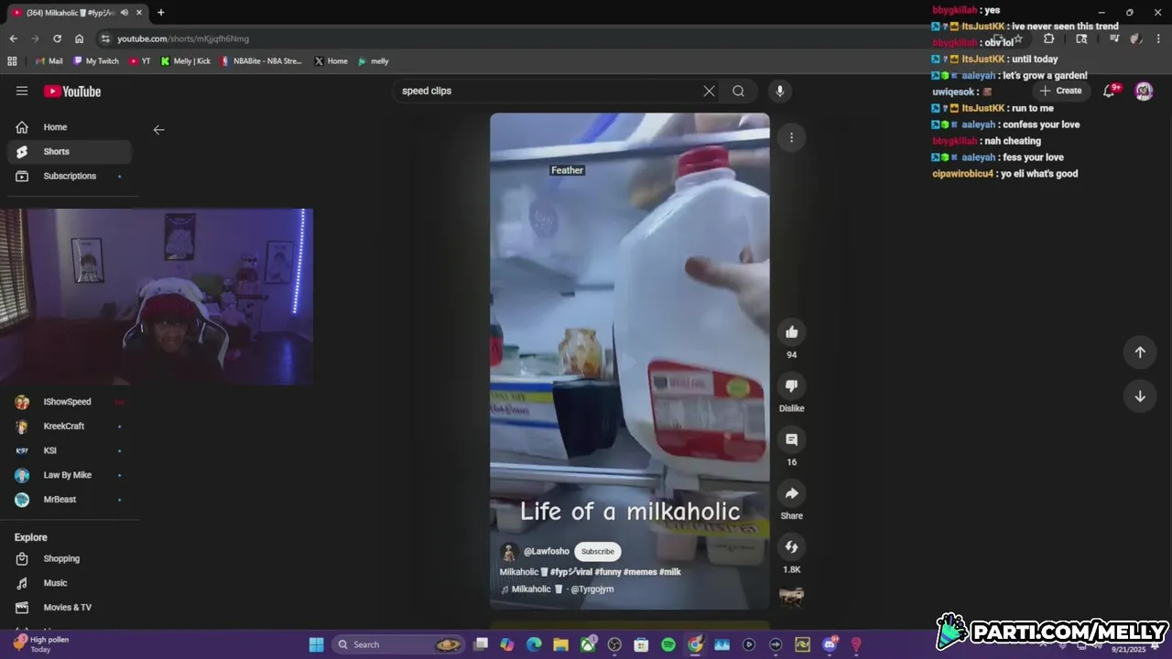The height and width of the screenshot is (659, 1172).
Task: Go to the next short arrow
Action: point(1140,396)
